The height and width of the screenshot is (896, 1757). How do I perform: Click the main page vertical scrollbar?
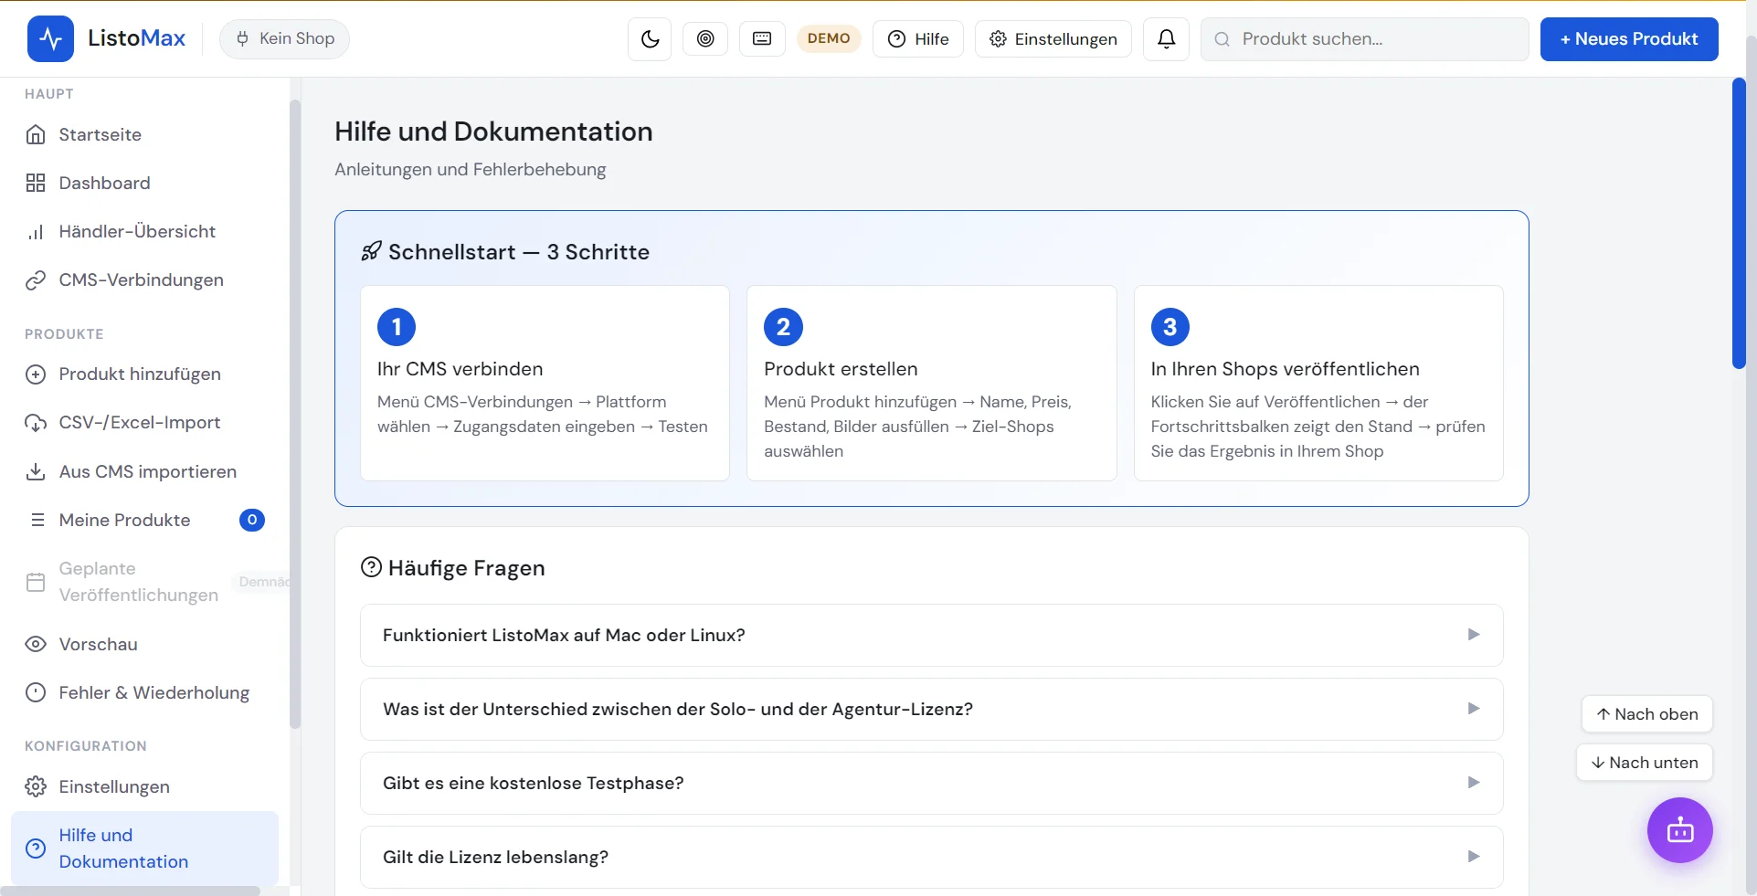click(1739, 224)
